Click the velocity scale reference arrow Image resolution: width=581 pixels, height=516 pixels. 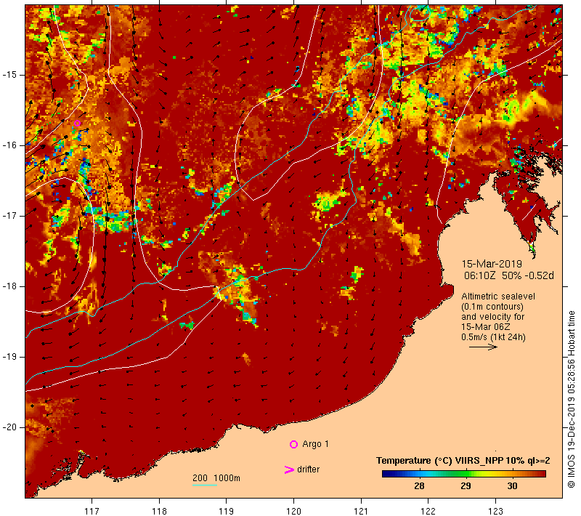[x=483, y=347]
